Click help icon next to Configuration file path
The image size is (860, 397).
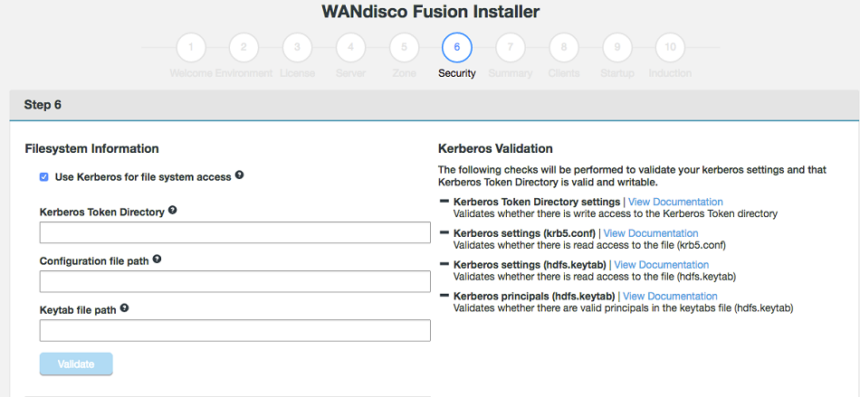157,259
